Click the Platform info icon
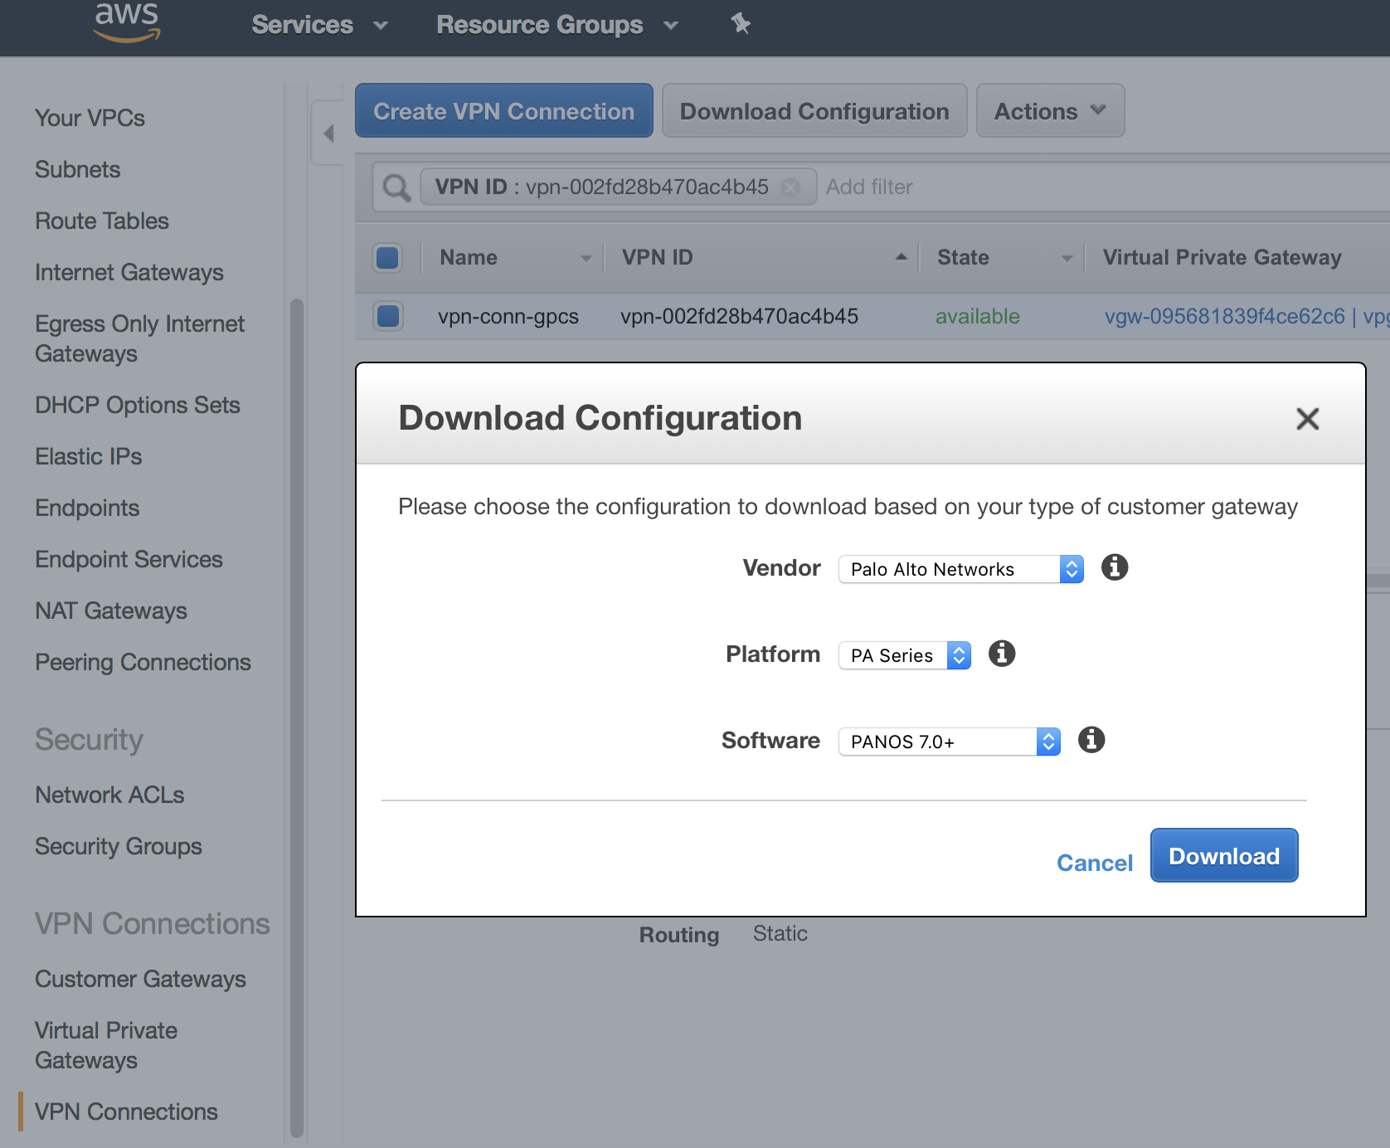Image resolution: width=1390 pixels, height=1148 pixels. tap(1001, 654)
